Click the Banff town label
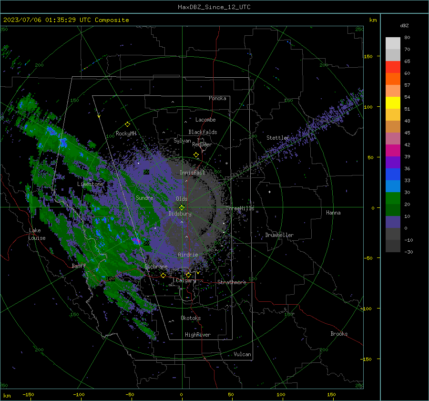The image size is (429, 401). pos(79,266)
